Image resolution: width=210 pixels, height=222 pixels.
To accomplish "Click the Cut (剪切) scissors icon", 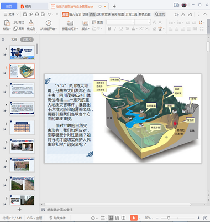I will pos(15,22).
